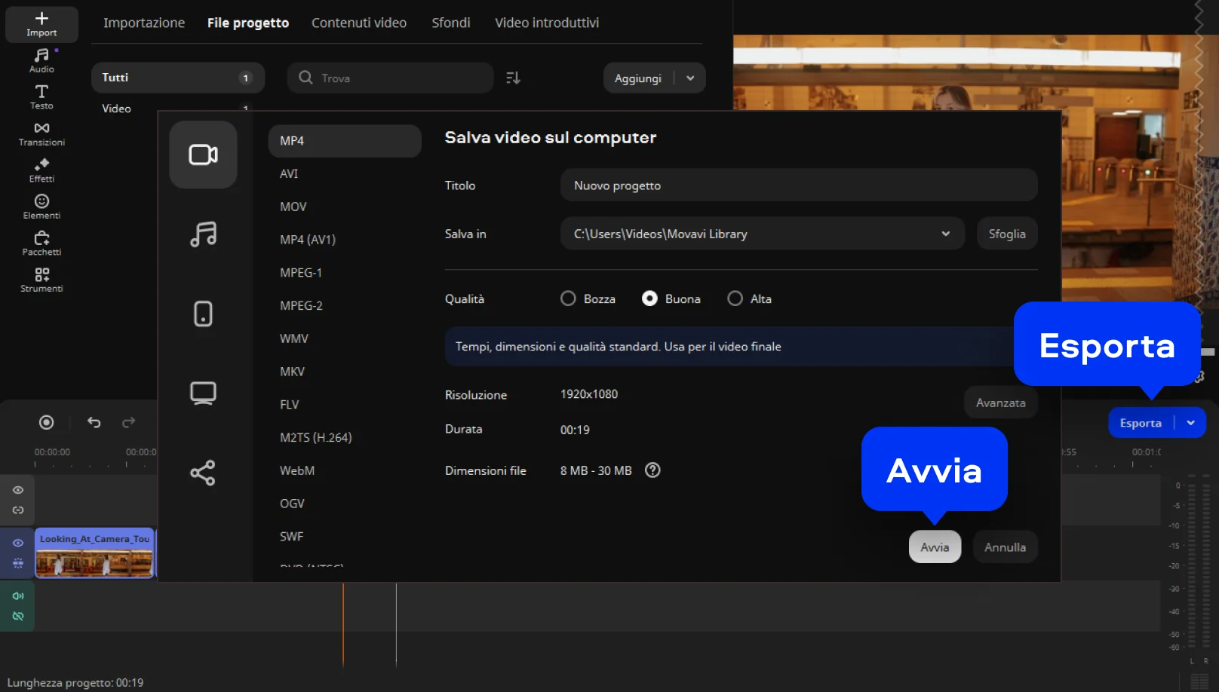Toggle visibility of the video track
This screenshot has width=1219, height=692.
click(18, 543)
